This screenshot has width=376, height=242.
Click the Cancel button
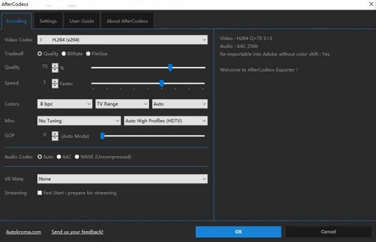point(328,232)
